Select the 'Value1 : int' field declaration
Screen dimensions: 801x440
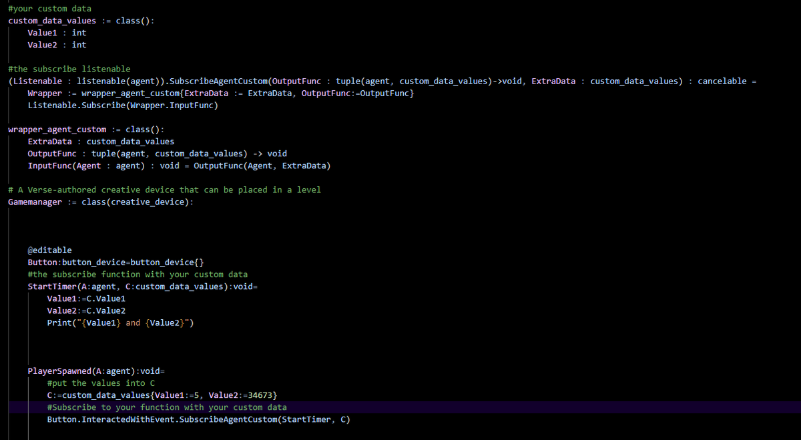click(x=57, y=33)
